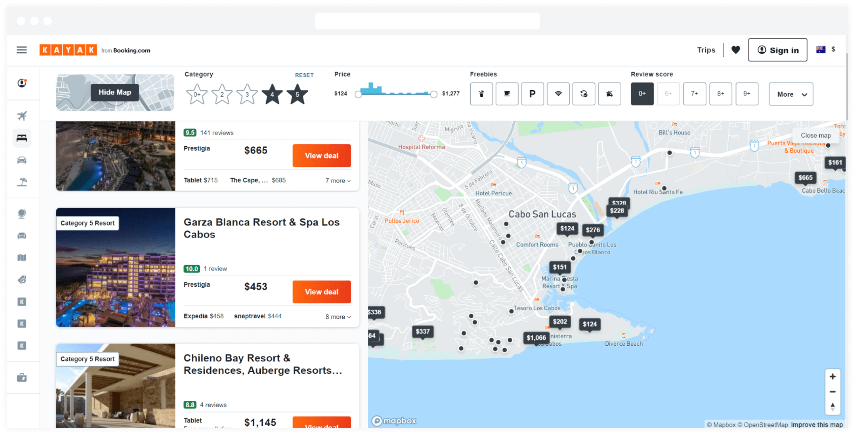Toggle the free breakfast filter
Viewport: 855px width, 435px height.
click(507, 94)
